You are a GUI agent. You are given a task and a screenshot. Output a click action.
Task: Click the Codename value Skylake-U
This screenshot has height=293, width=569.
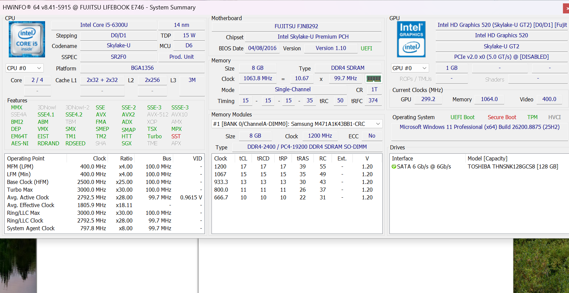119,45
